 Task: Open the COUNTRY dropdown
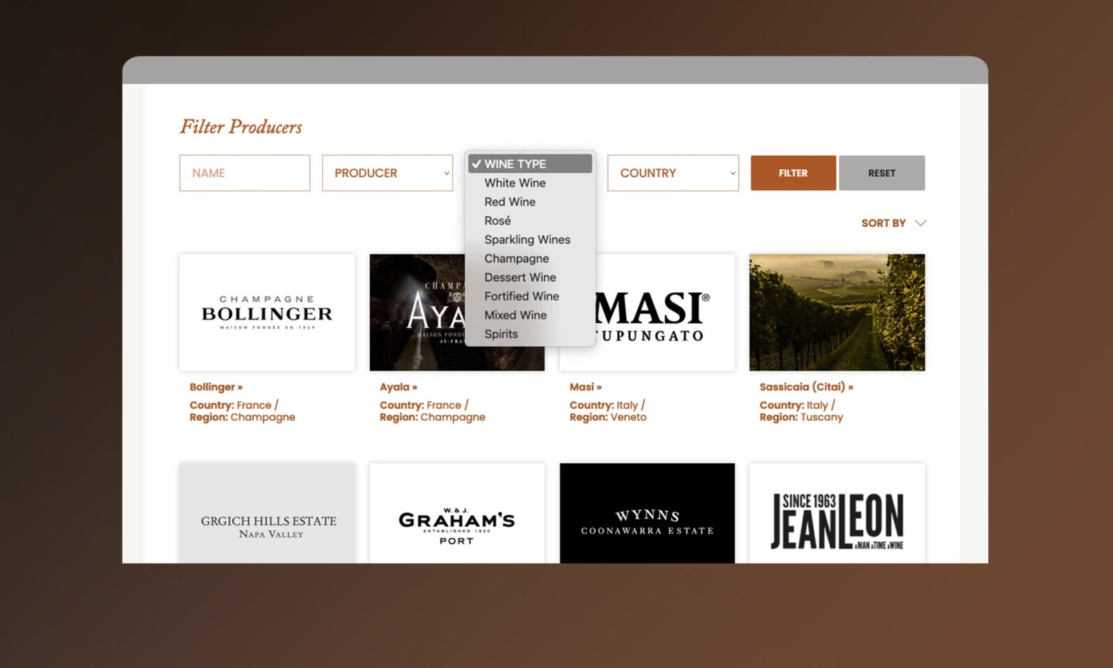click(x=673, y=173)
